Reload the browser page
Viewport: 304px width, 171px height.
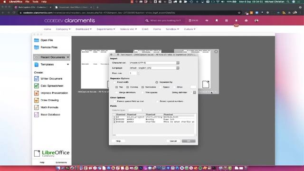tap(14, 13)
